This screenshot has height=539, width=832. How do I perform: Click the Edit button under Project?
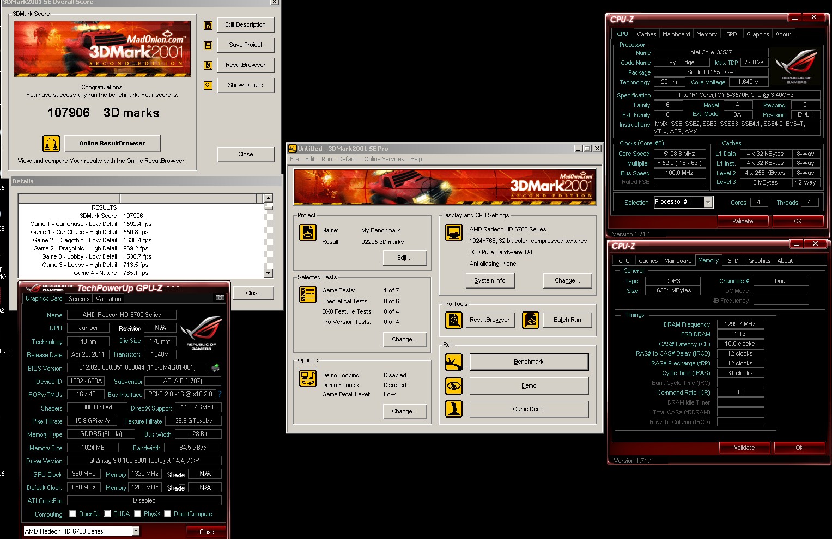click(404, 258)
